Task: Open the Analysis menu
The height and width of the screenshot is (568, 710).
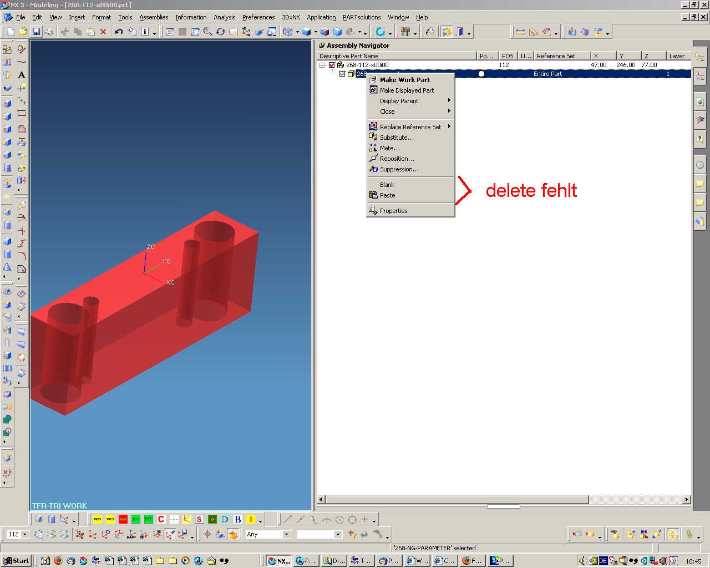Action: pos(225,17)
